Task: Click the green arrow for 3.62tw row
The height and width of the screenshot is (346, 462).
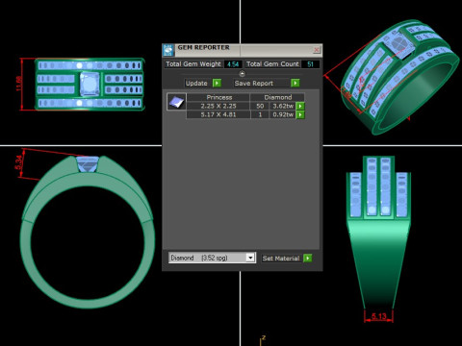Action: point(300,106)
